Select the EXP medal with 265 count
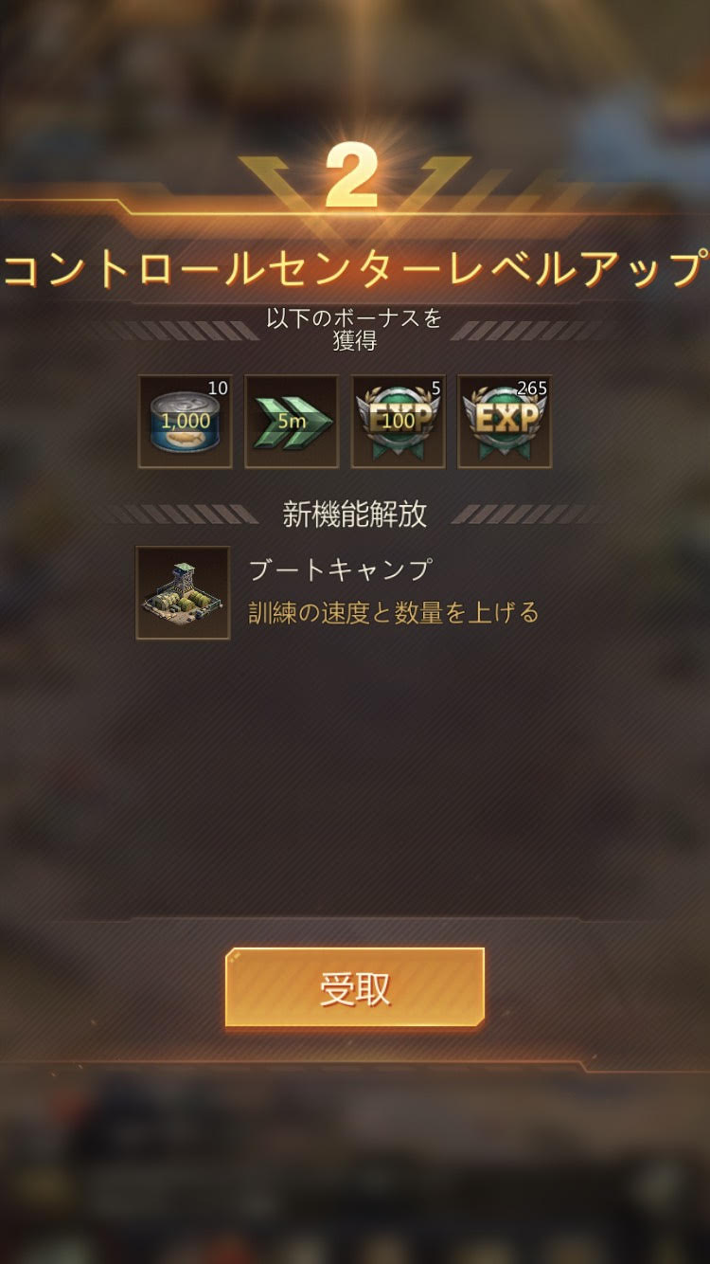 tap(504, 422)
